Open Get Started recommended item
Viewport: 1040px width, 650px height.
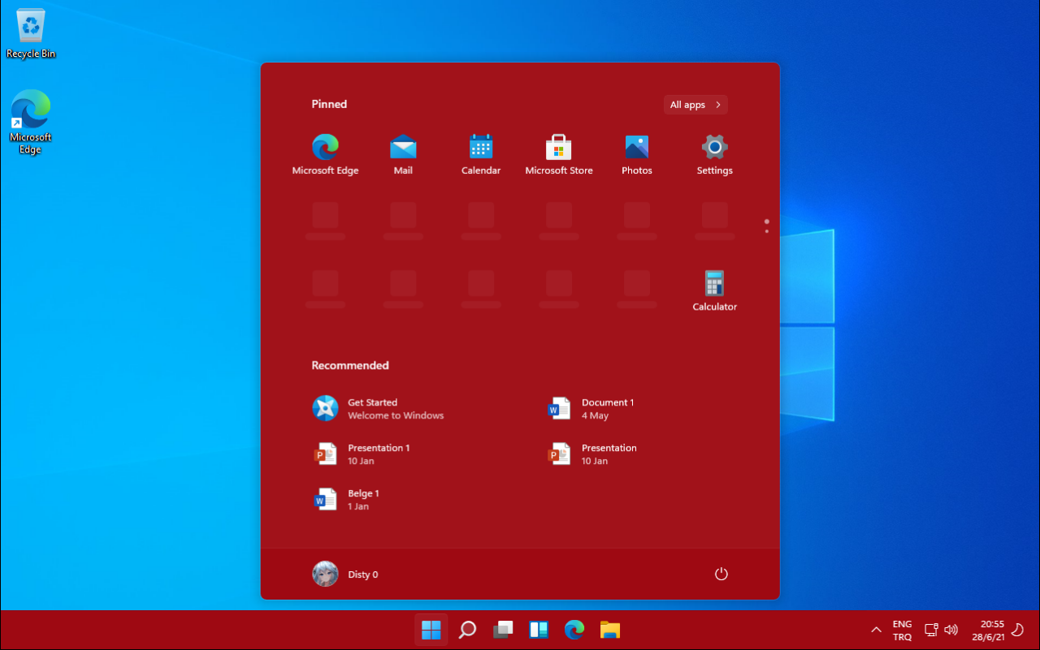coord(379,409)
